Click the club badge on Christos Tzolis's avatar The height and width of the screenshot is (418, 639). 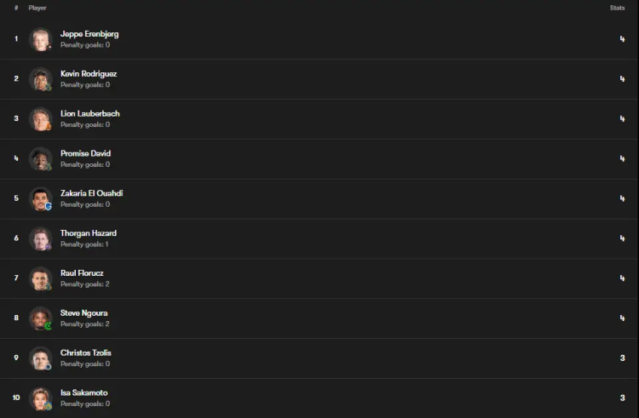49,366
